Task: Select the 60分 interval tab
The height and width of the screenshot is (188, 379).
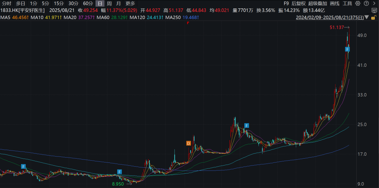Action: pyautogui.click(x=88, y=4)
